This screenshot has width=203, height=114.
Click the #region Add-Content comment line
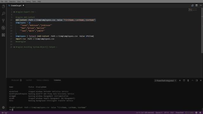[25, 17]
